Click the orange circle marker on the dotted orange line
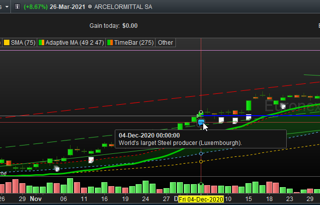The height and width of the screenshot is (205, 320). tap(201, 161)
